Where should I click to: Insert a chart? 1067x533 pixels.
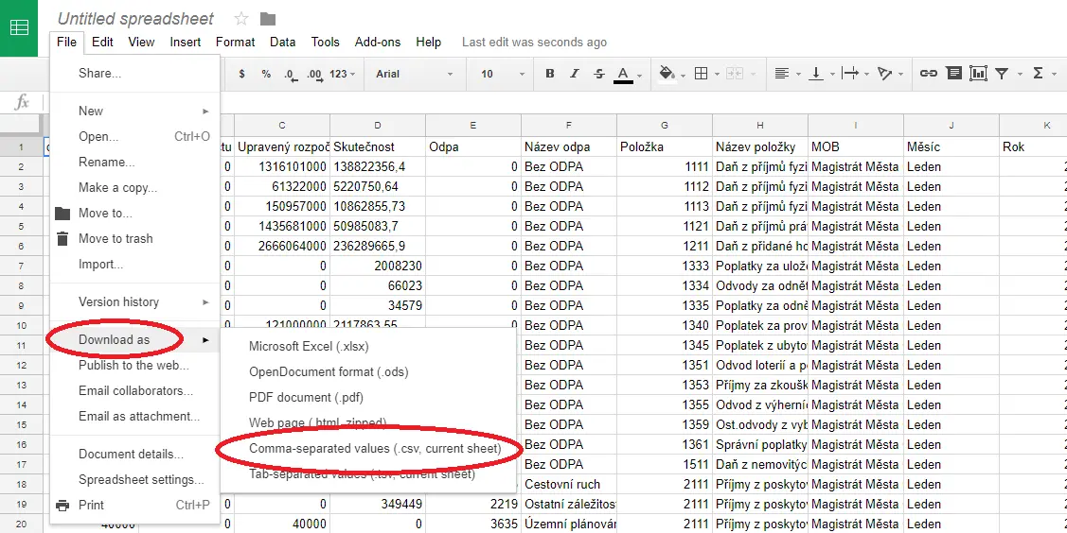pos(978,74)
